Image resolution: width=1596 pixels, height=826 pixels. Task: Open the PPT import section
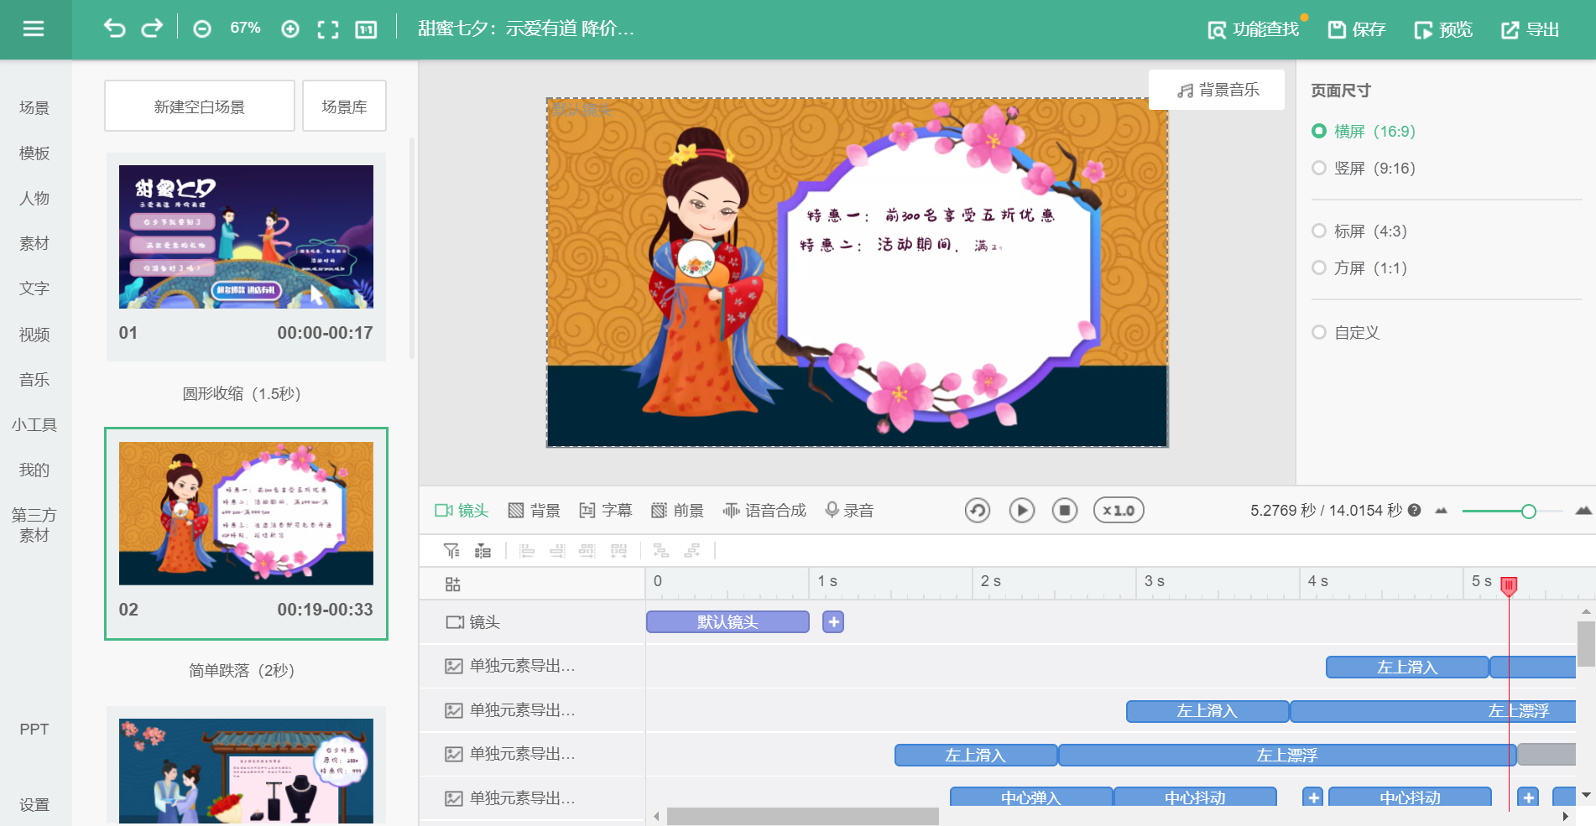[34, 729]
